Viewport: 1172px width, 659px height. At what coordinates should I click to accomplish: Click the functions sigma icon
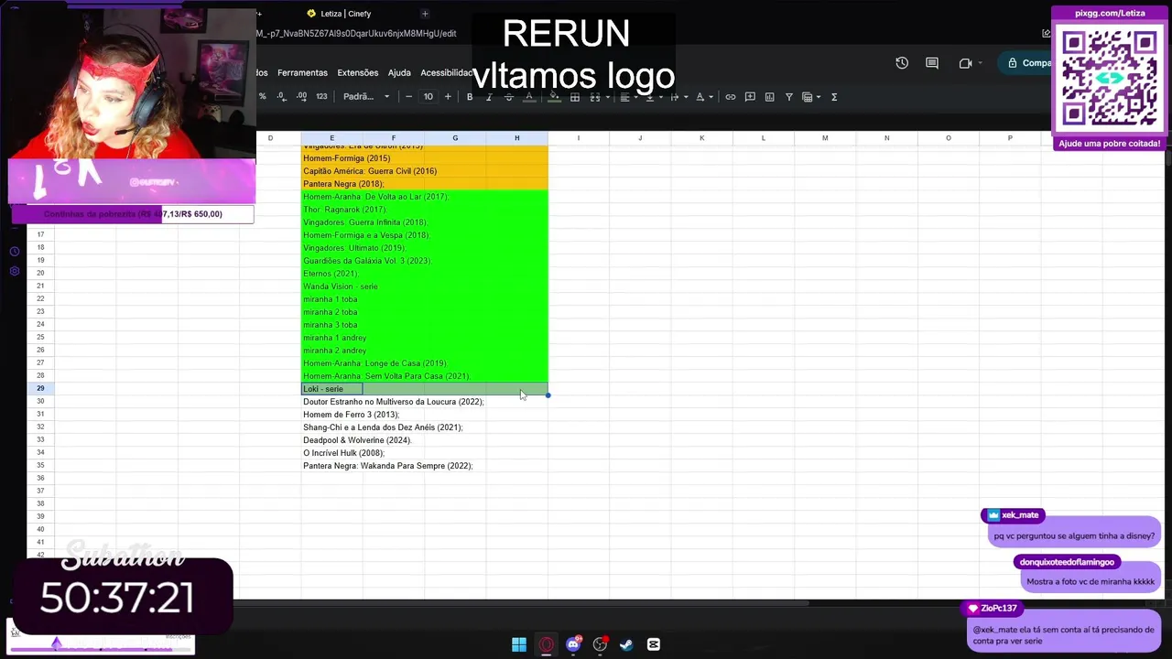(x=833, y=97)
